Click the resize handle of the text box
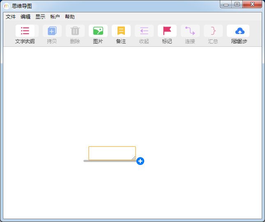The width and height of the screenshot is (265, 222). (133, 158)
